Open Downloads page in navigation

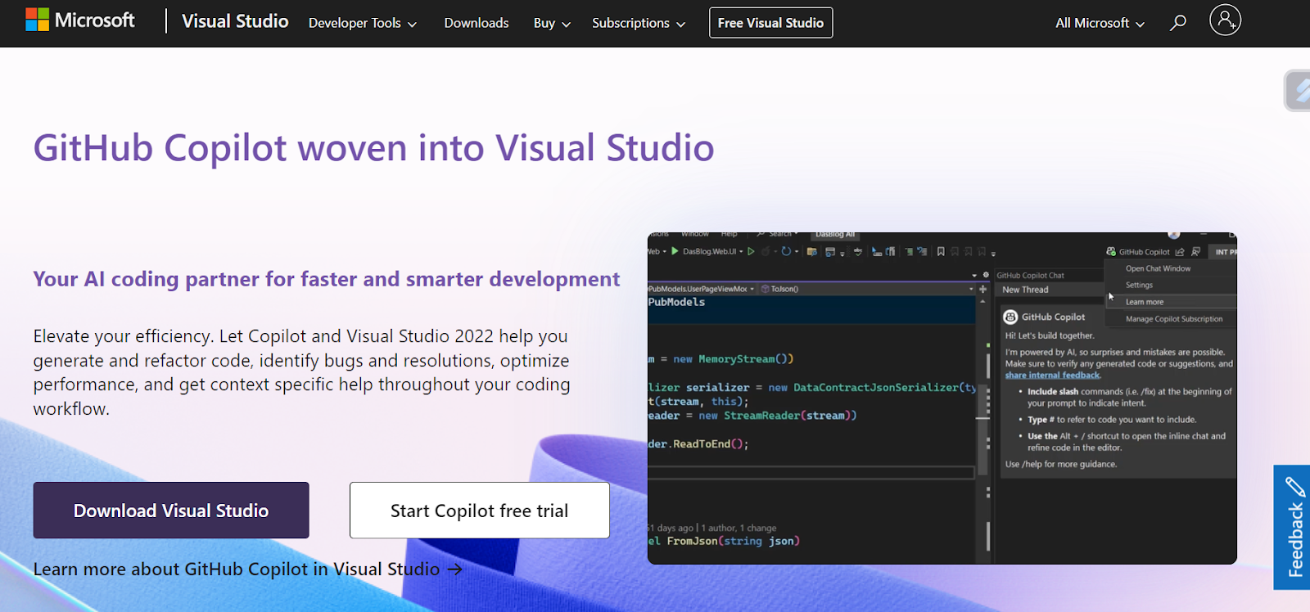point(477,23)
